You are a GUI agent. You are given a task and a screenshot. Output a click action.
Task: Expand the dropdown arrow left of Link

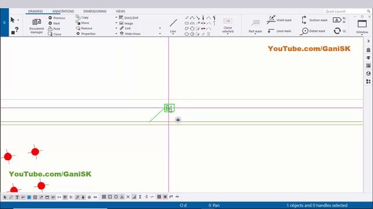[x=117, y=28]
